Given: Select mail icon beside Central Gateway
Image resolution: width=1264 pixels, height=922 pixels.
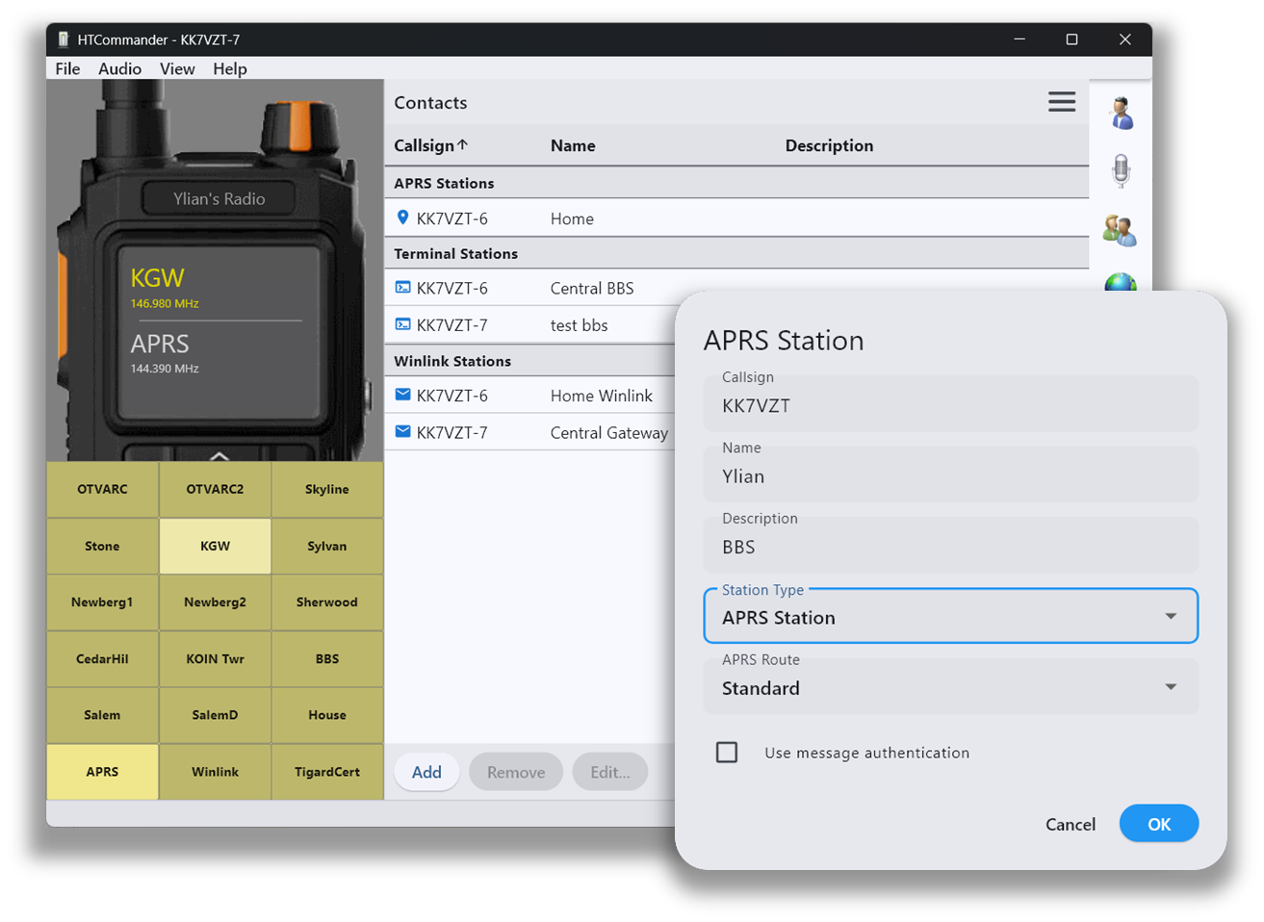Looking at the screenshot, I should [402, 431].
